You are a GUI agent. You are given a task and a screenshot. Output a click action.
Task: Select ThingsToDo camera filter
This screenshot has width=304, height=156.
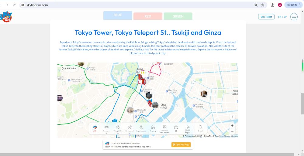coord(118,128)
